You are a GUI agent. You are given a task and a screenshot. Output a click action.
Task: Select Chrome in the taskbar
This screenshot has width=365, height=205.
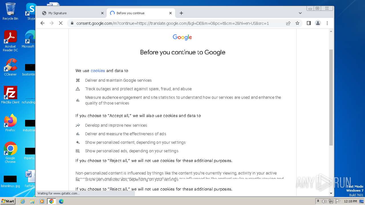[x=52, y=201]
